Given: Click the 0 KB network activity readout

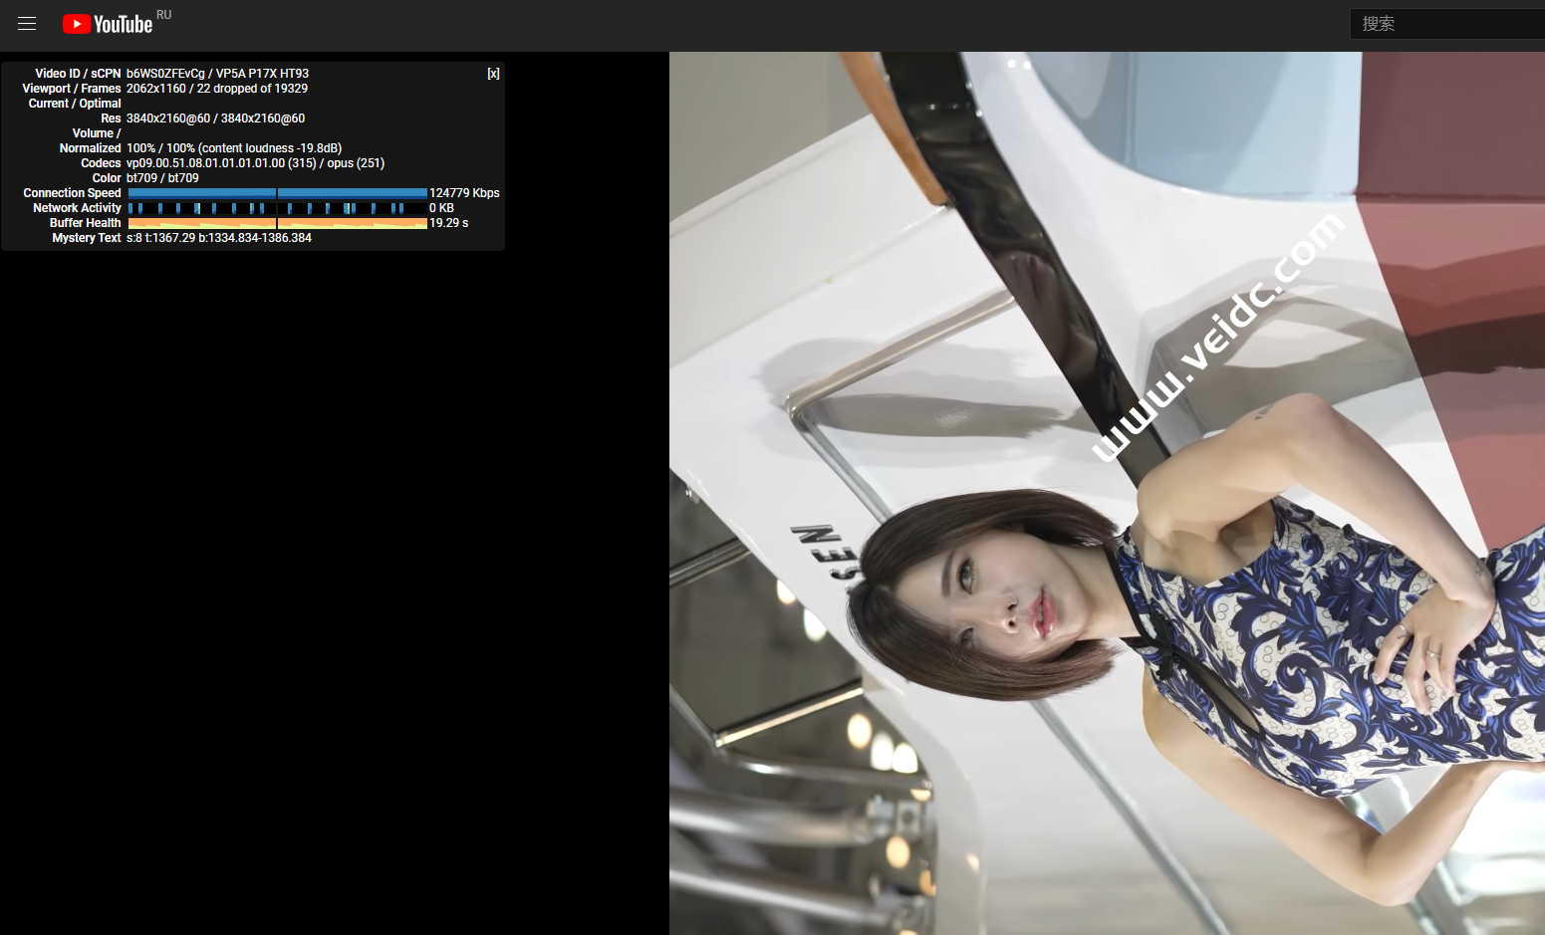Looking at the screenshot, I should [441, 208].
